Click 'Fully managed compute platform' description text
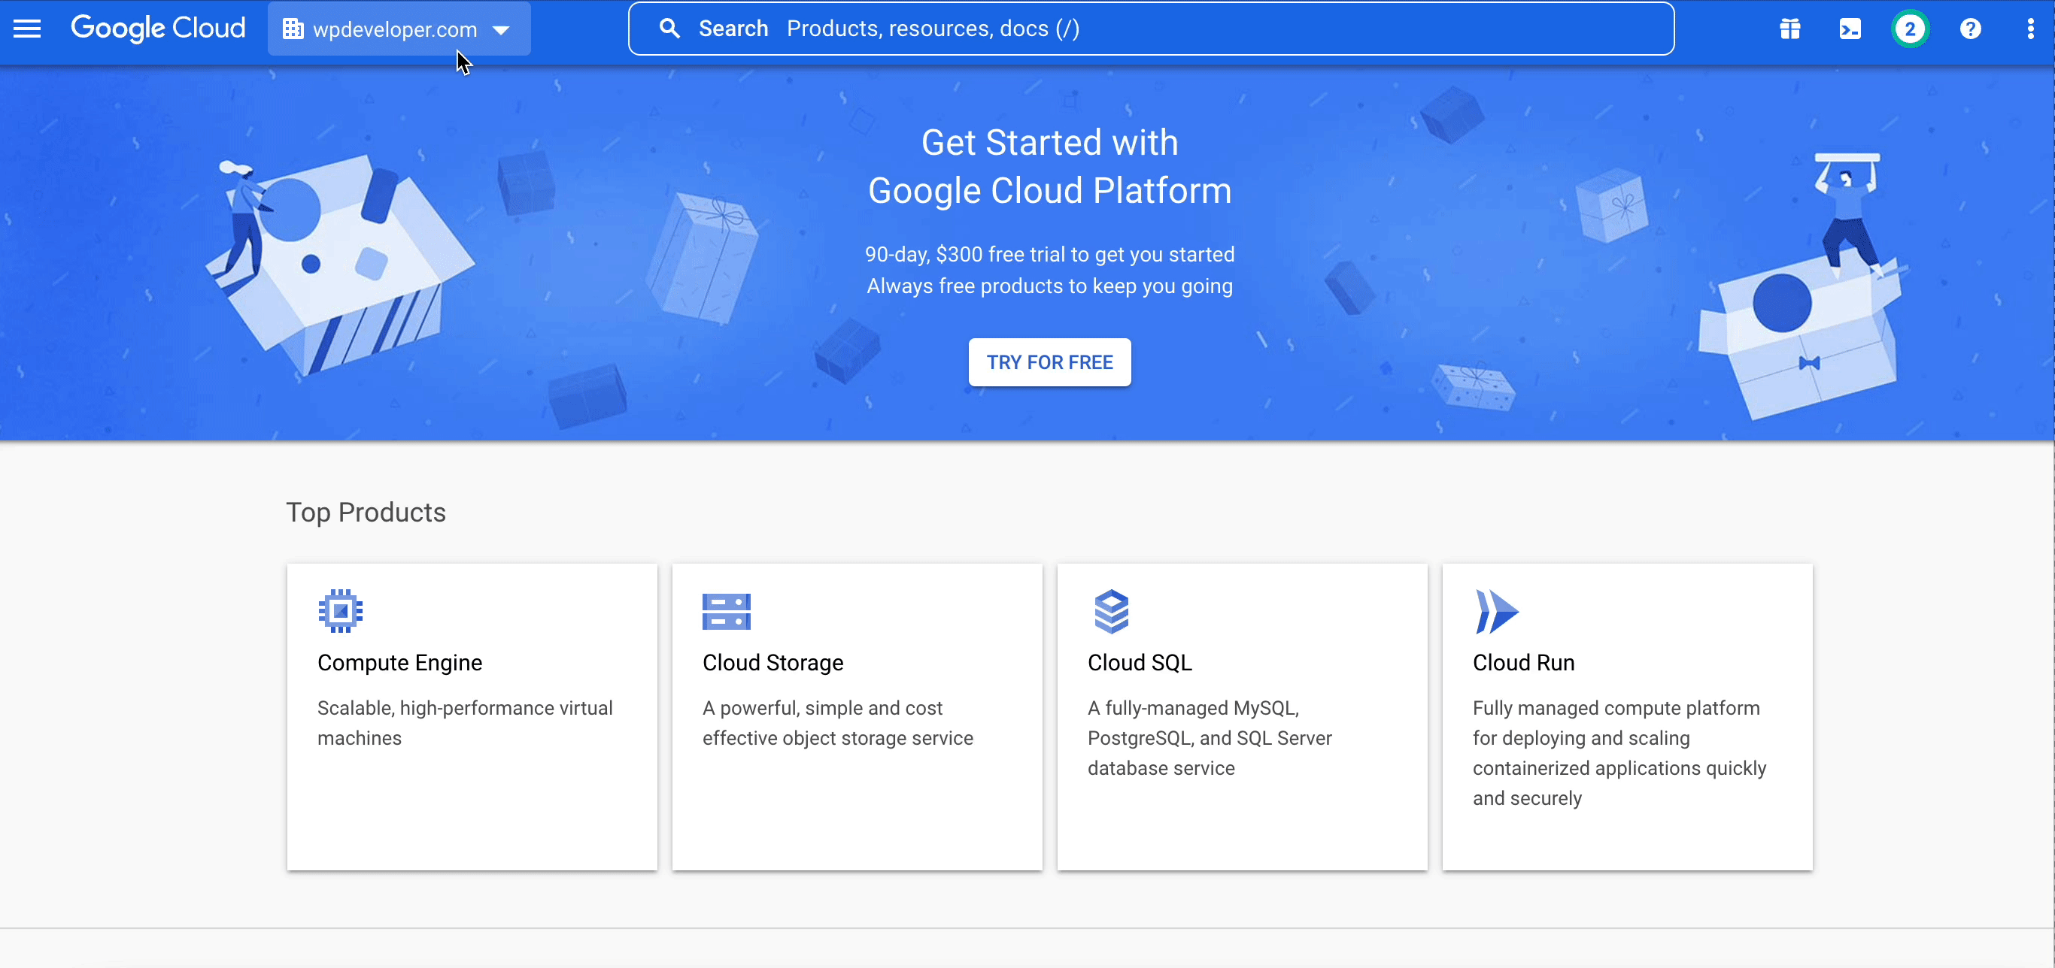The image size is (2055, 968). [1619, 753]
